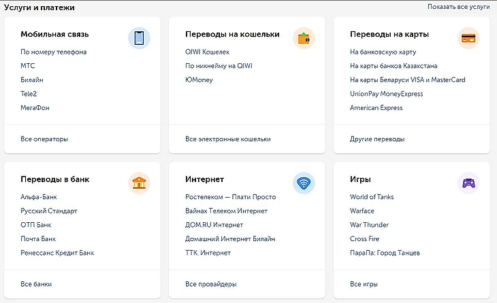
Task: Select ДОМ.RU Интернет provider
Action: tap(214, 225)
